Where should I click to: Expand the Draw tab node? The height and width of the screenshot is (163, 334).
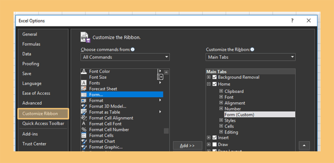(209, 144)
